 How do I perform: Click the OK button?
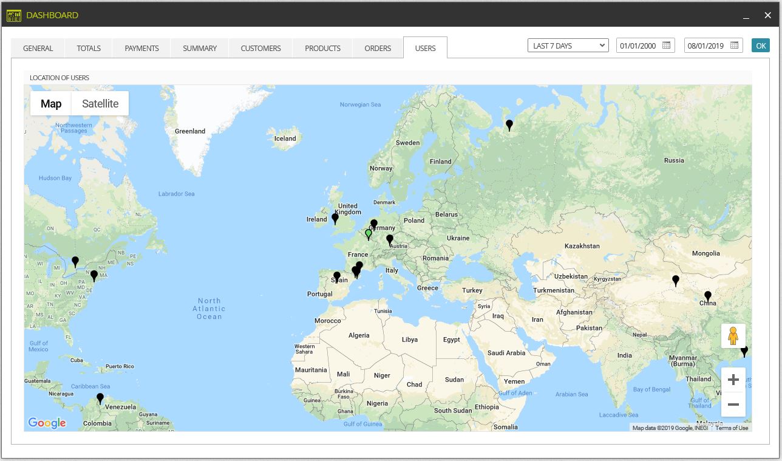[x=761, y=46]
